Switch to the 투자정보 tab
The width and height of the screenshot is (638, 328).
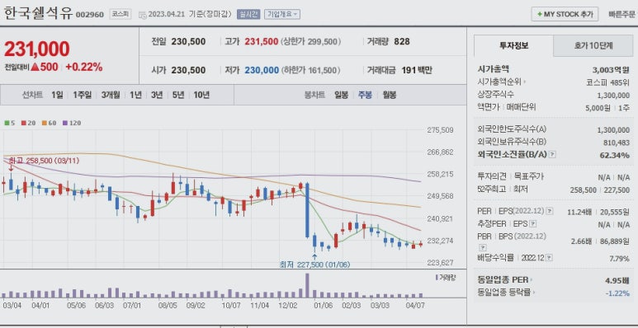(514, 45)
